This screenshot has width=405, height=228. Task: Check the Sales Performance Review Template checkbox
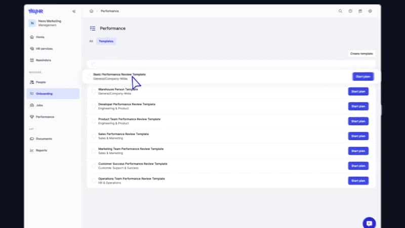click(x=94, y=136)
